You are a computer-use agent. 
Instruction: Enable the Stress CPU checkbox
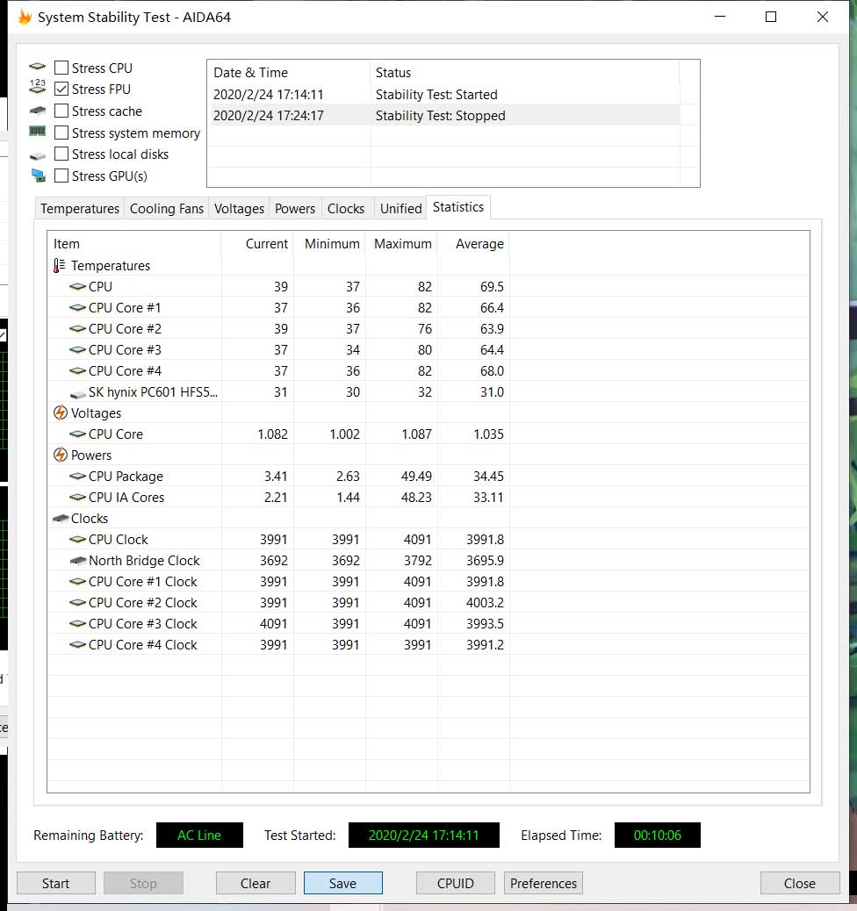click(x=61, y=68)
